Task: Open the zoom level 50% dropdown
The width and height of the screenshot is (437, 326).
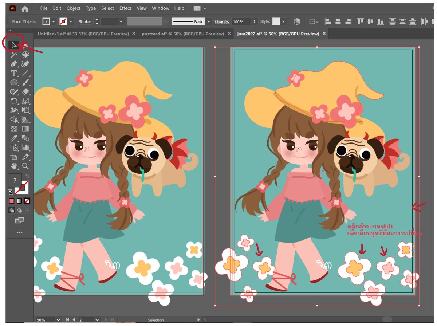Action: (x=58, y=320)
